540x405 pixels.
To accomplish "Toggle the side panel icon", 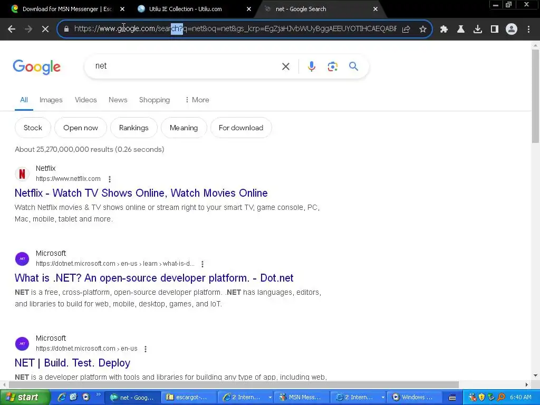I will [495, 30].
